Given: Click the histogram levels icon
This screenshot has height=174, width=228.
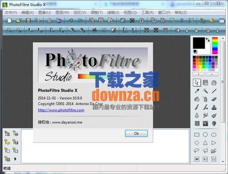Looking at the screenshot, I should coord(95,30).
